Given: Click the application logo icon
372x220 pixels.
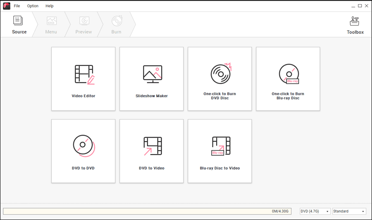Looking at the screenshot, I should [x=6, y=6].
